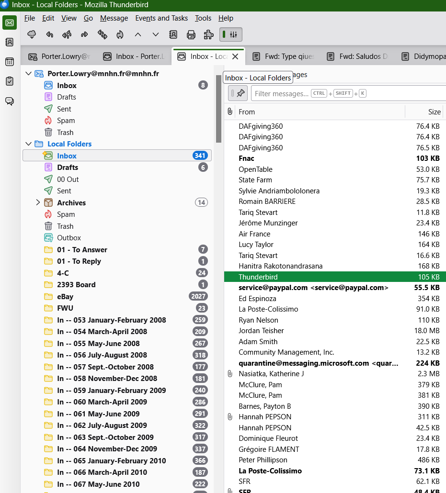
Task: Sort messages by the Size column
Action: pyautogui.click(x=424, y=112)
